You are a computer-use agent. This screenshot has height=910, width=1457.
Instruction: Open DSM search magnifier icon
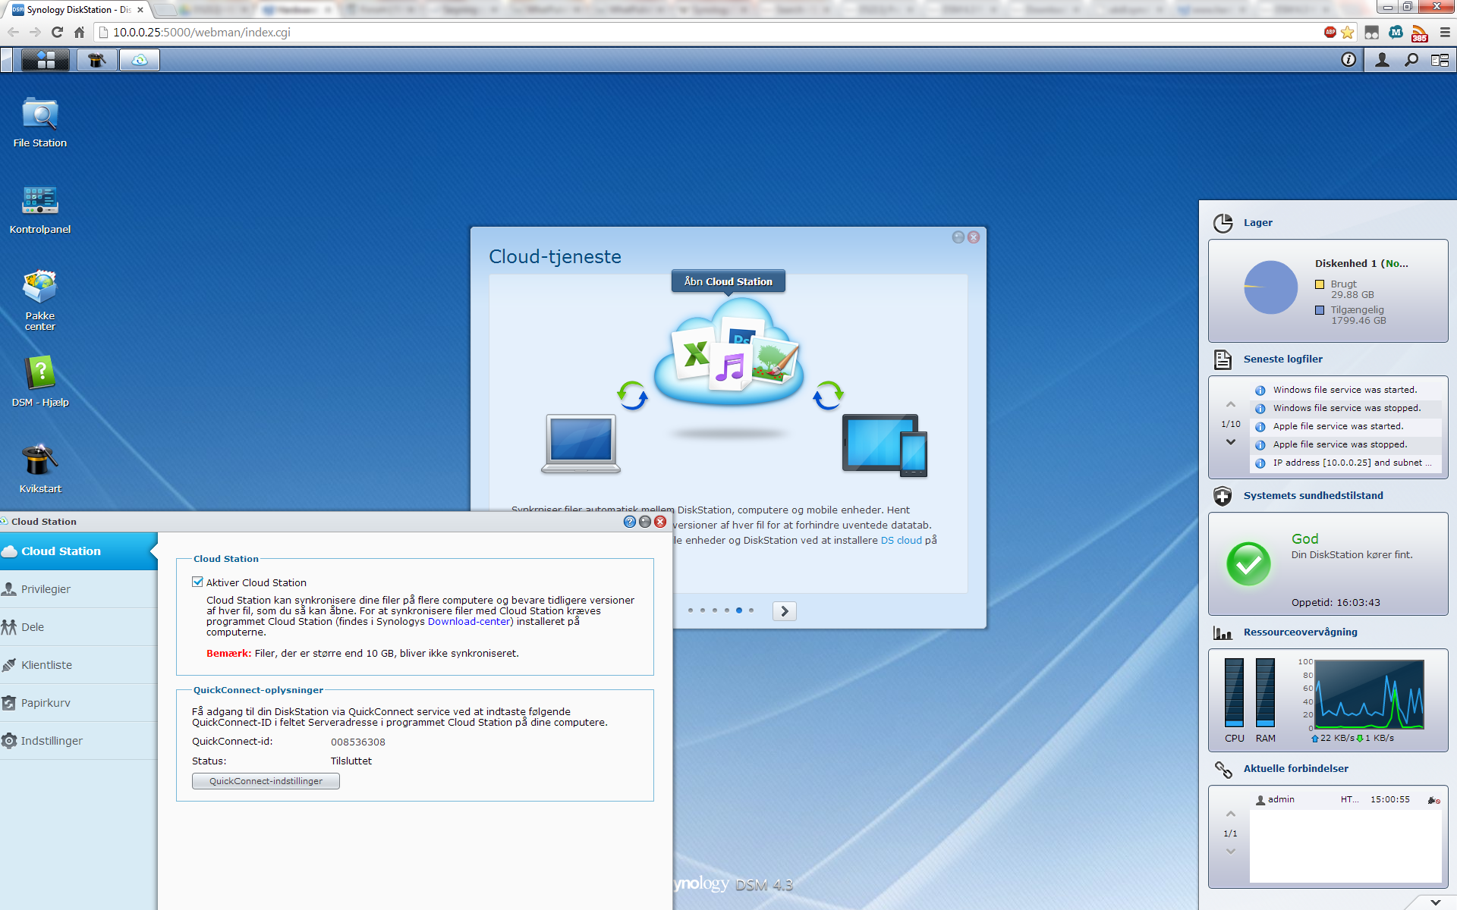(1411, 60)
